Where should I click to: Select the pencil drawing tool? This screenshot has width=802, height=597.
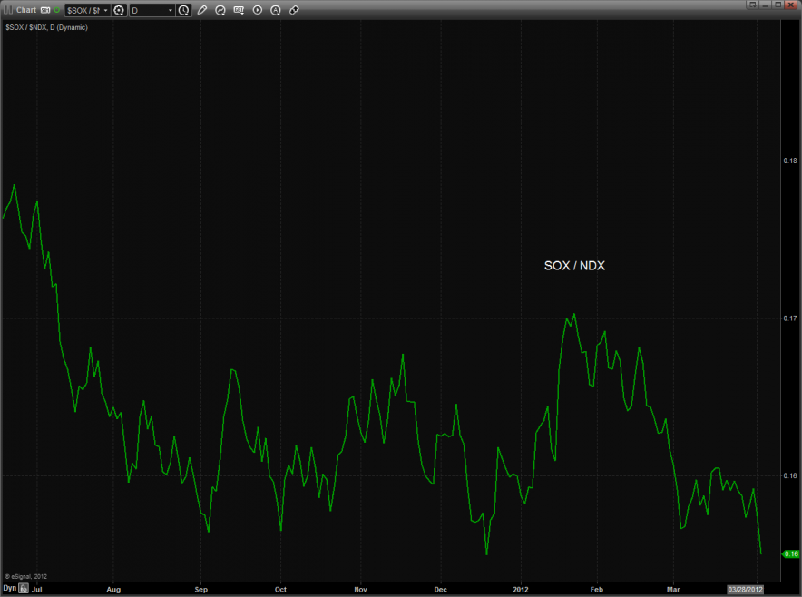pyautogui.click(x=202, y=10)
